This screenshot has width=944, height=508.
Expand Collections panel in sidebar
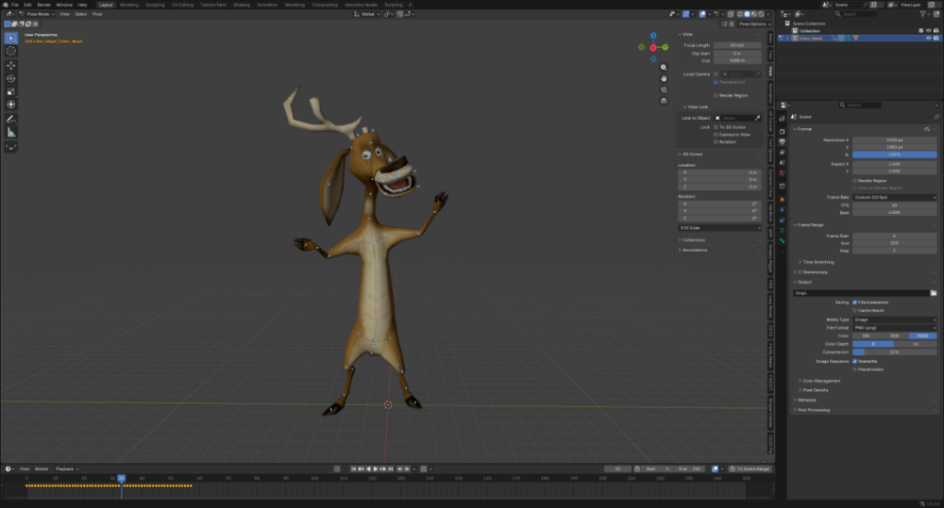pos(693,240)
